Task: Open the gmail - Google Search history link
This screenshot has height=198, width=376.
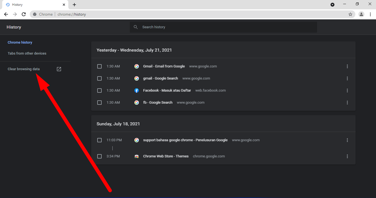Action: click(x=161, y=78)
